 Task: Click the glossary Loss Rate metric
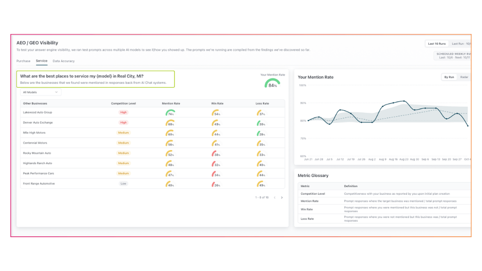click(307, 219)
